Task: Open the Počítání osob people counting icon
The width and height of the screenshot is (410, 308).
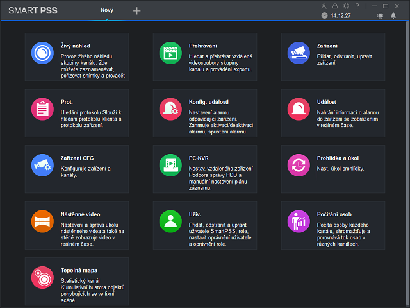Action: pos(299,221)
